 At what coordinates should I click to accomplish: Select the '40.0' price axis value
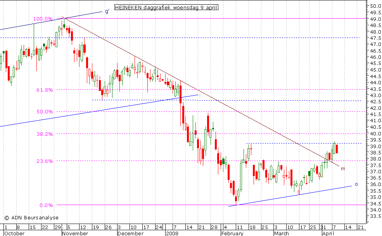pos(375,133)
